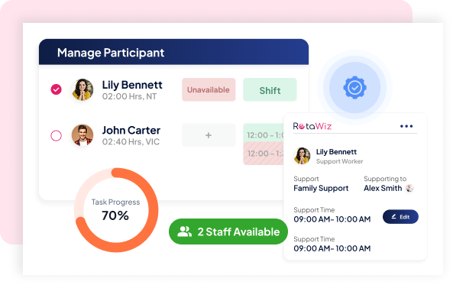Click Lily Bennett's avatar in participant list
The image size is (453, 285).
pos(83,89)
